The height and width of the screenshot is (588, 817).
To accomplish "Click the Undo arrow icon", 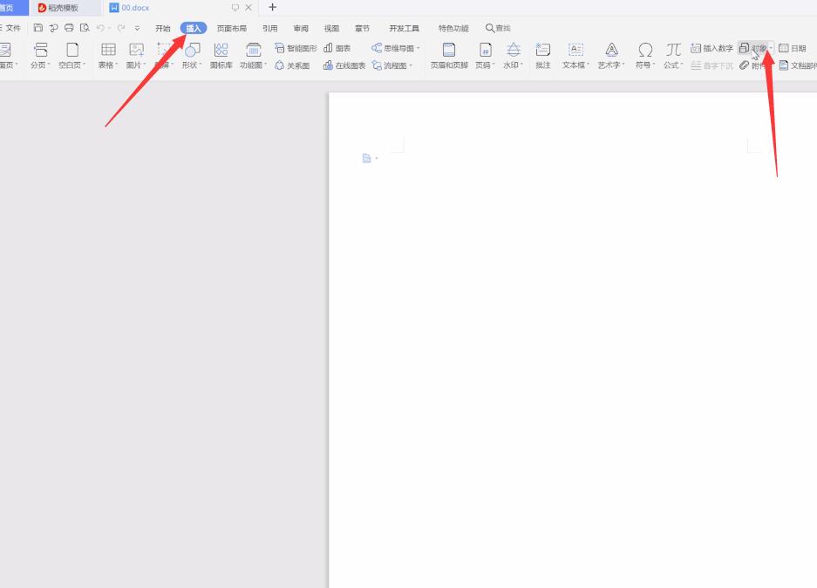I will pyautogui.click(x=100, y=28).
